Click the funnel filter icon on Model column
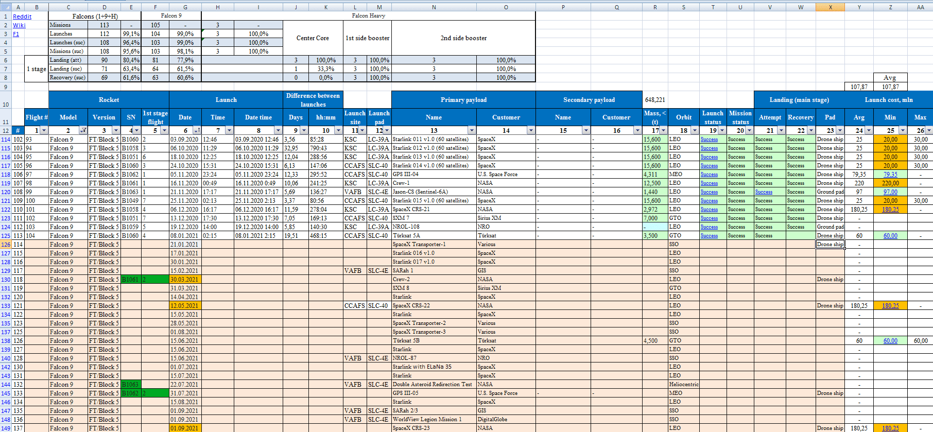This screenshot has height=432, width=933. pyautogui.click(x=83, y=131)
